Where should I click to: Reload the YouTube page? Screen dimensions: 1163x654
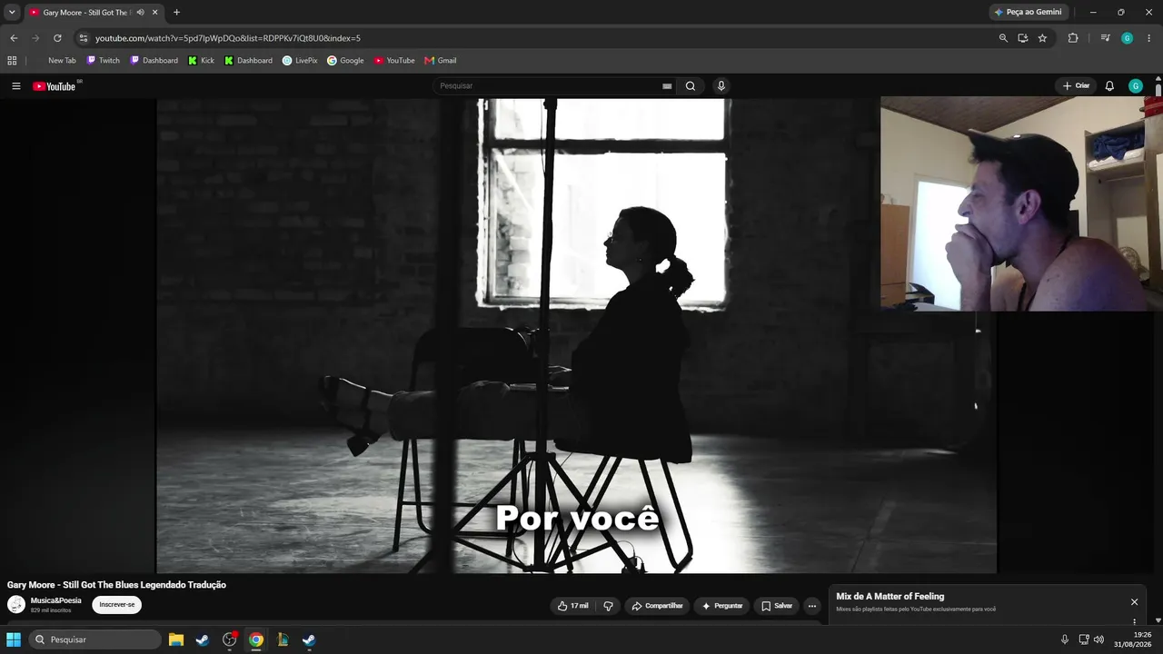(57, 38)
